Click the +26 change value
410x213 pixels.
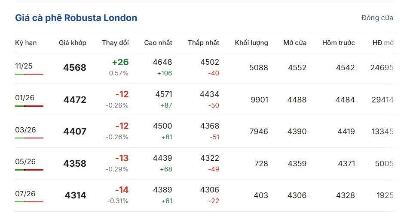120,62
